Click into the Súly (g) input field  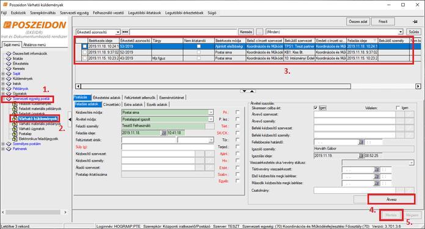click(x=168, y=147)
